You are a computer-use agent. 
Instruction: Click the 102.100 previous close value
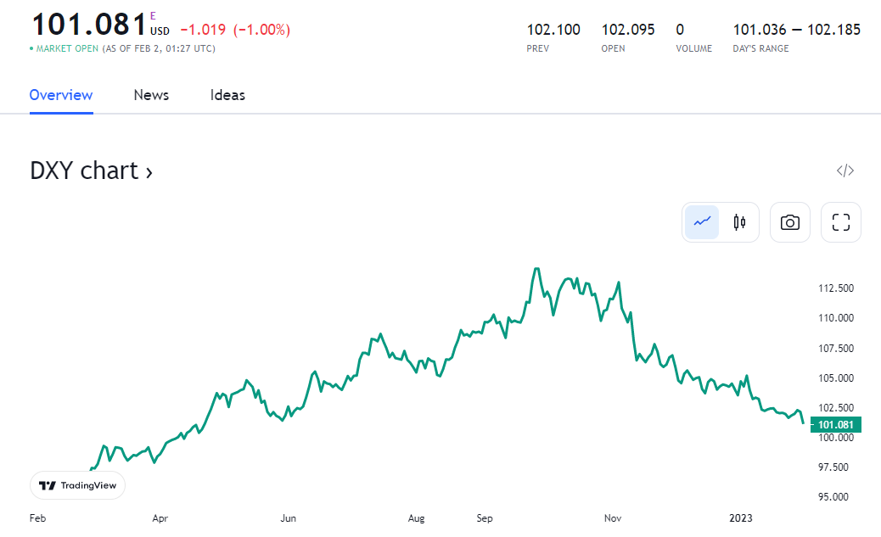tap(553, 30)
